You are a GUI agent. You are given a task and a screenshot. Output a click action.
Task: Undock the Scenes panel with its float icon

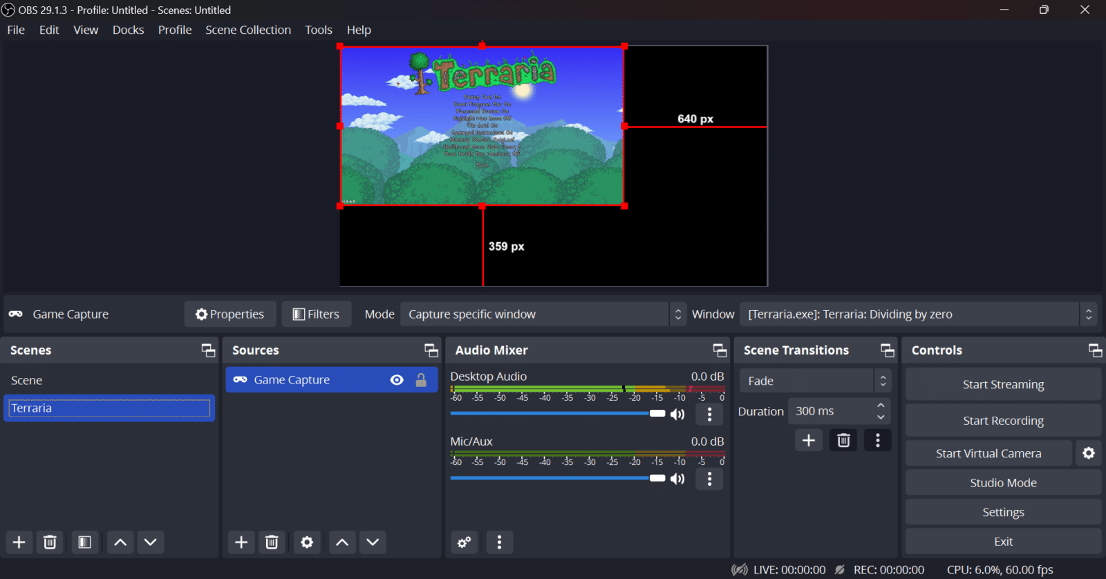point(208,350)
